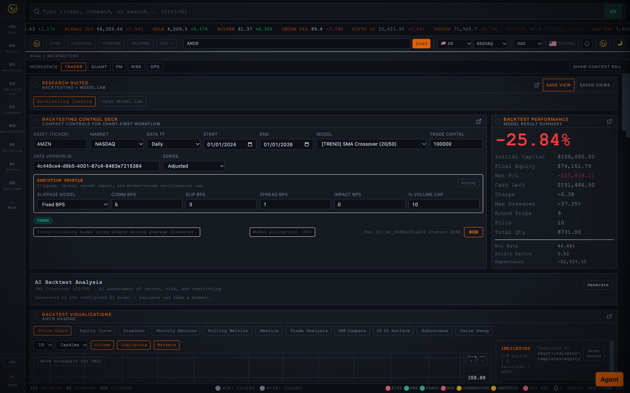Open the USD currency dropdown

528,43
